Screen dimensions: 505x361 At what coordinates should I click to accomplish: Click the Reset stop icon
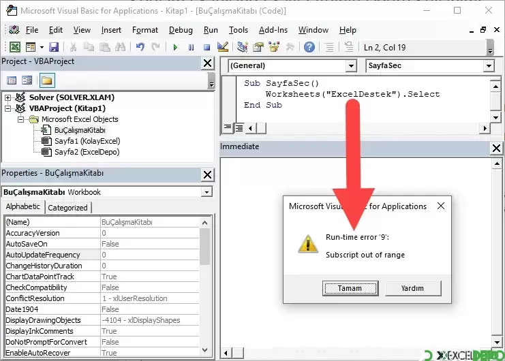(x=206, y=48)
